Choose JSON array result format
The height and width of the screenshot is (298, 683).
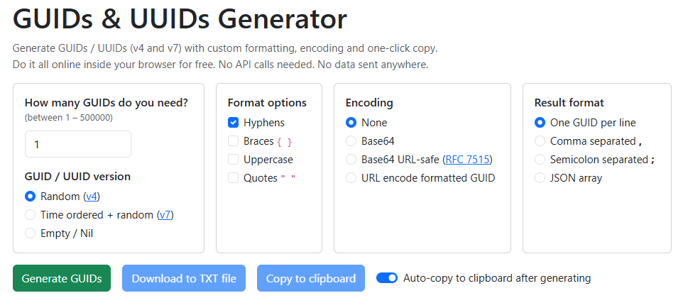click(540, 178)
